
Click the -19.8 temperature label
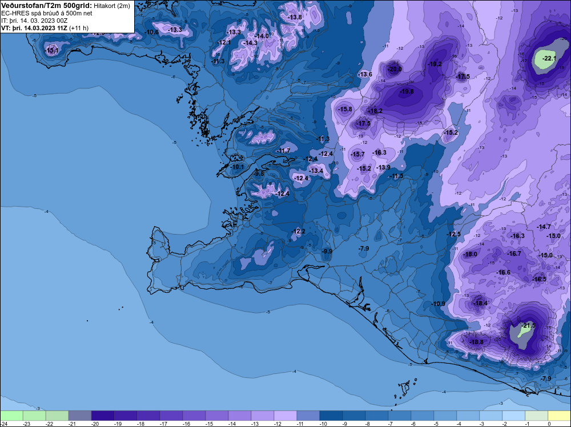(407, 91)
